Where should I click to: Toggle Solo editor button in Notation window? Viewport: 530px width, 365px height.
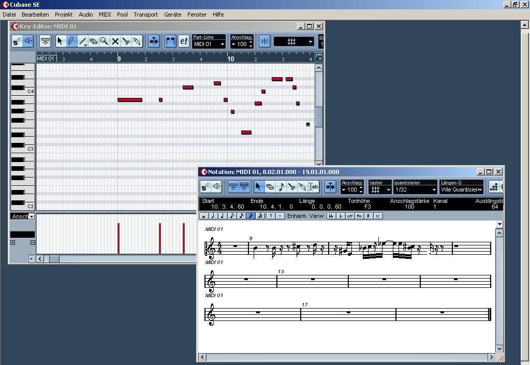tap(205, 186)
